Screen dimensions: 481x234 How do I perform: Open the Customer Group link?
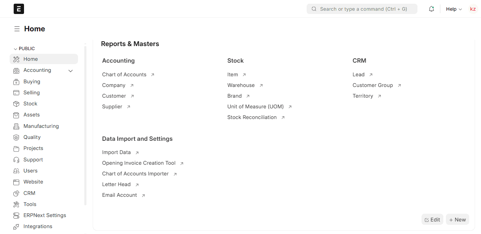[x=373, y=85]
